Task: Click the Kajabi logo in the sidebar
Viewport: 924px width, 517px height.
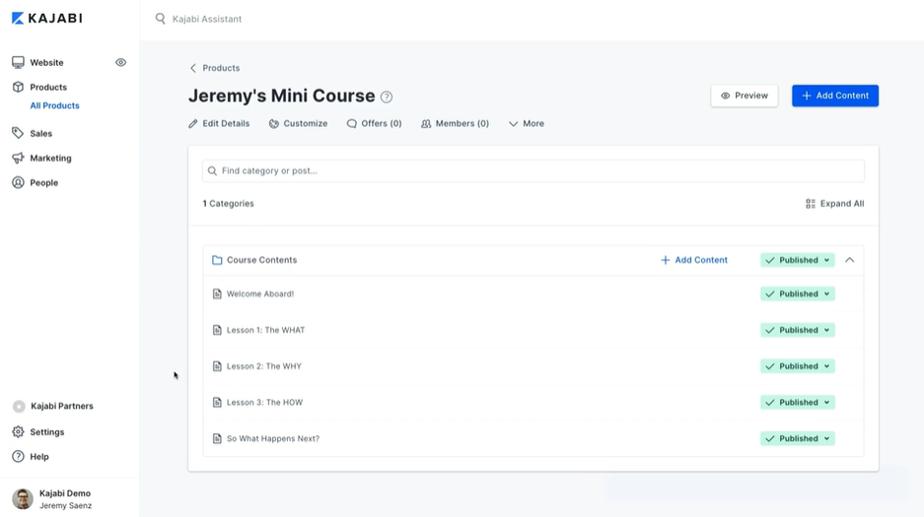Action: (46, 18)
